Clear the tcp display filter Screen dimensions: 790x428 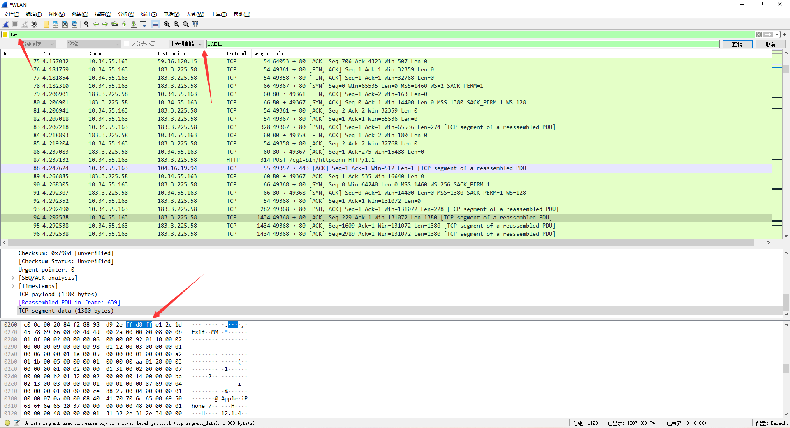pyautogui.click(x=759, y=35)
